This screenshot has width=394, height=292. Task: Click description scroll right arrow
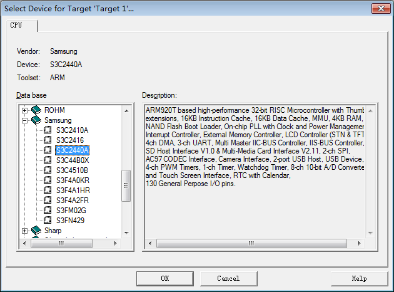(360, 243)
